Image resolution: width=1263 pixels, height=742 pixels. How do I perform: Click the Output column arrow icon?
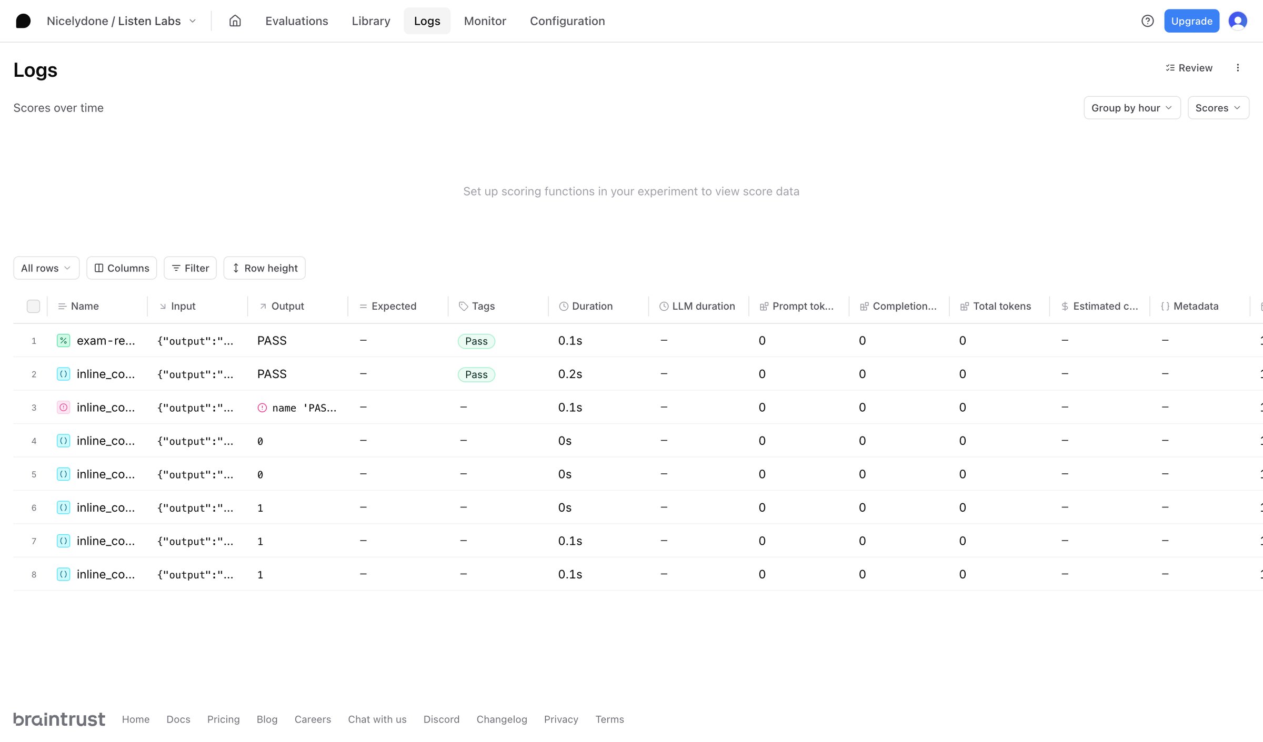pos(263,306)
